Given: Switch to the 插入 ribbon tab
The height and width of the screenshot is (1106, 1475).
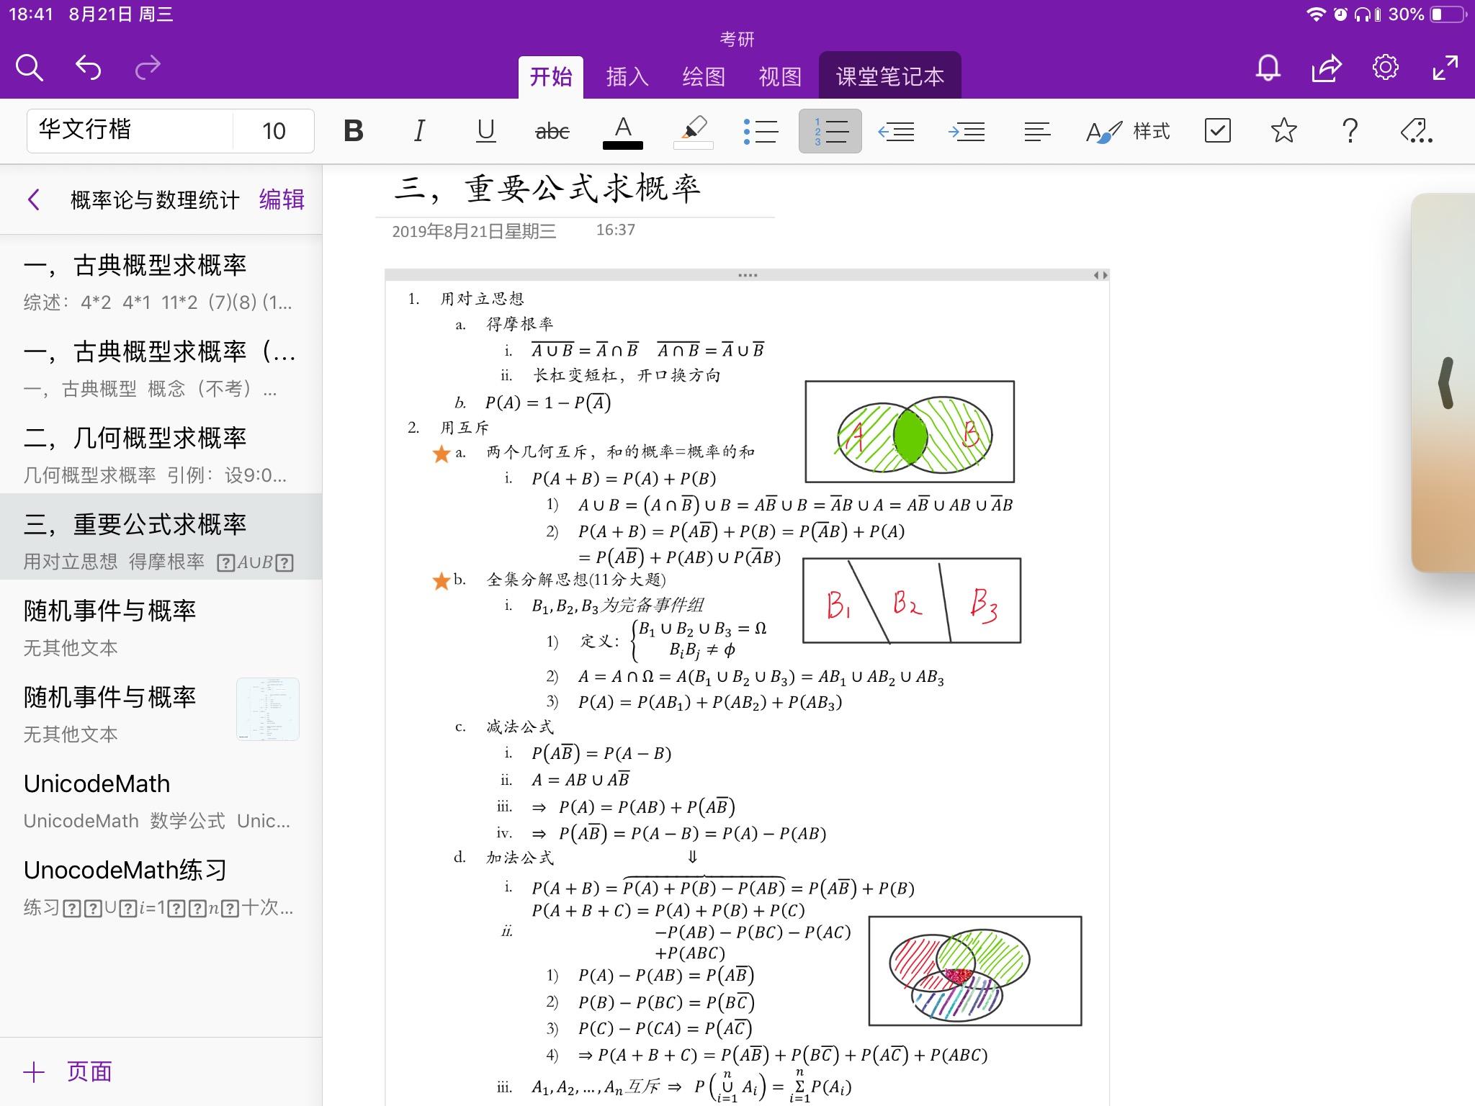Looking at the screenshot, I should 626,75.
